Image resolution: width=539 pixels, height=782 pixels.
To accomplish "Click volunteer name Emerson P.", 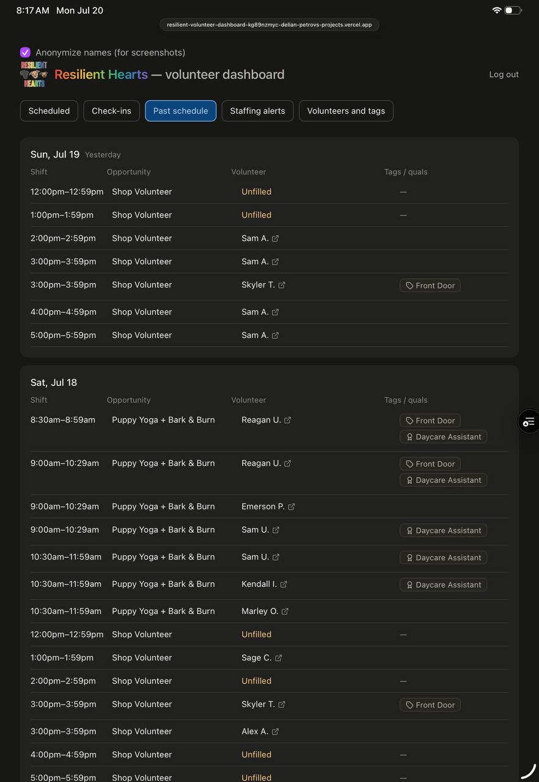I will click(263, 506).
